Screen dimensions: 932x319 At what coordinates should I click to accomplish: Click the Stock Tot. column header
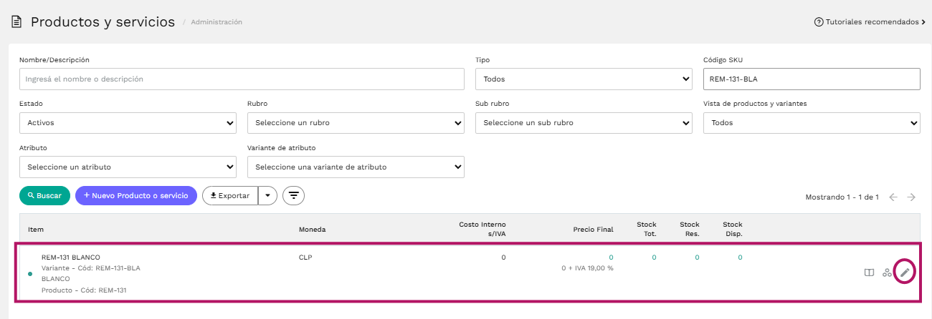647,229
